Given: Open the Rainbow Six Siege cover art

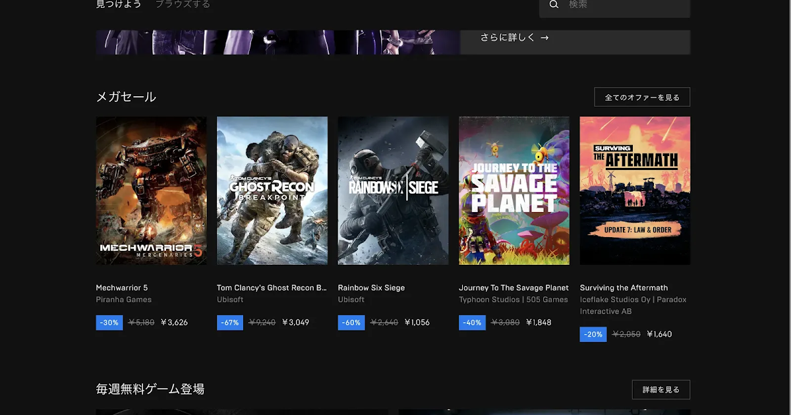Looking at the screenshot, I should coord(393,190).
